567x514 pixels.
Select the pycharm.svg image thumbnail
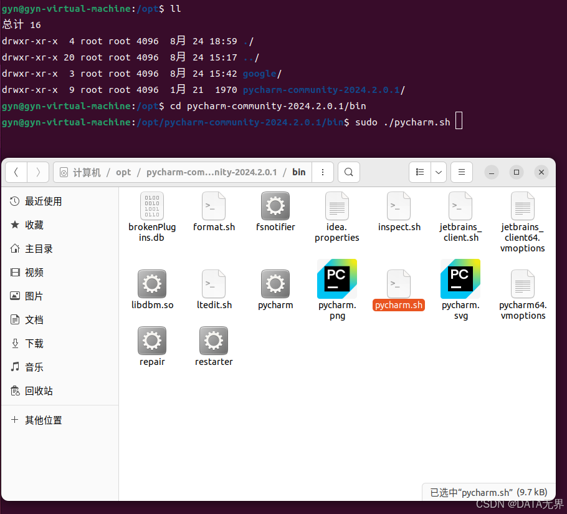click(x=460, y=279)
